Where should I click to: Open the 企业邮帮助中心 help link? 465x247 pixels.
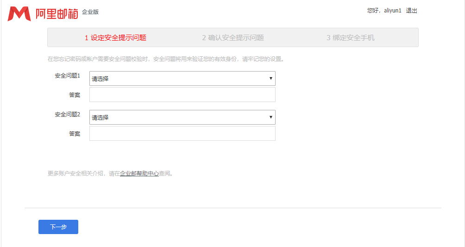[x=139, y=174]
